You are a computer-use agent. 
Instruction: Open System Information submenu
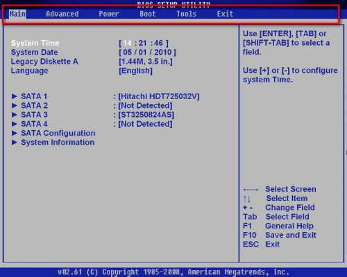click(58, 143)
